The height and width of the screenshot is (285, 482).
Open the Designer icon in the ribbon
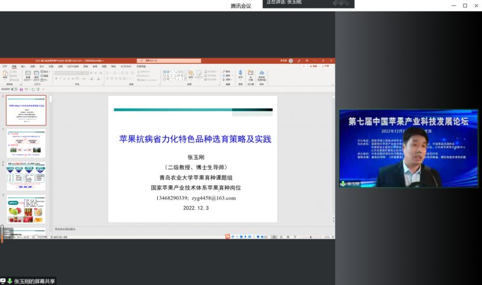click(x=250, y=75)
